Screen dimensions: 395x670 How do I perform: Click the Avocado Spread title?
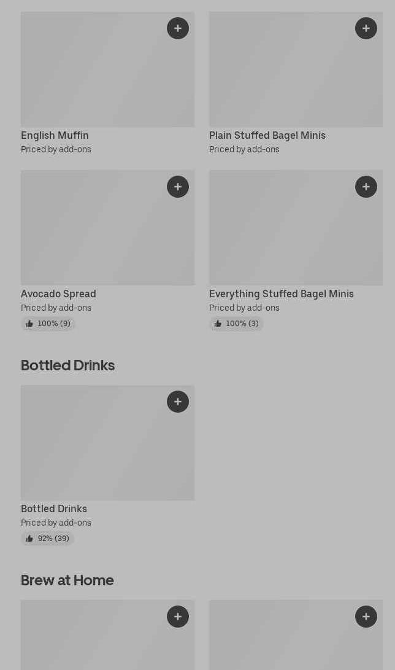pyautogui.click(x=58, y=294)
